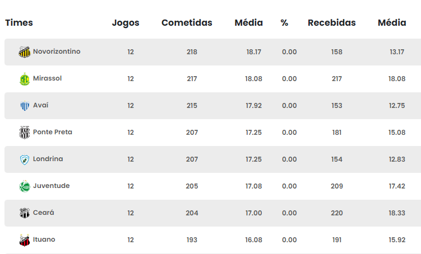Sort by the Recebidas column header
The image size is (421, 254).
click(332, 23)
